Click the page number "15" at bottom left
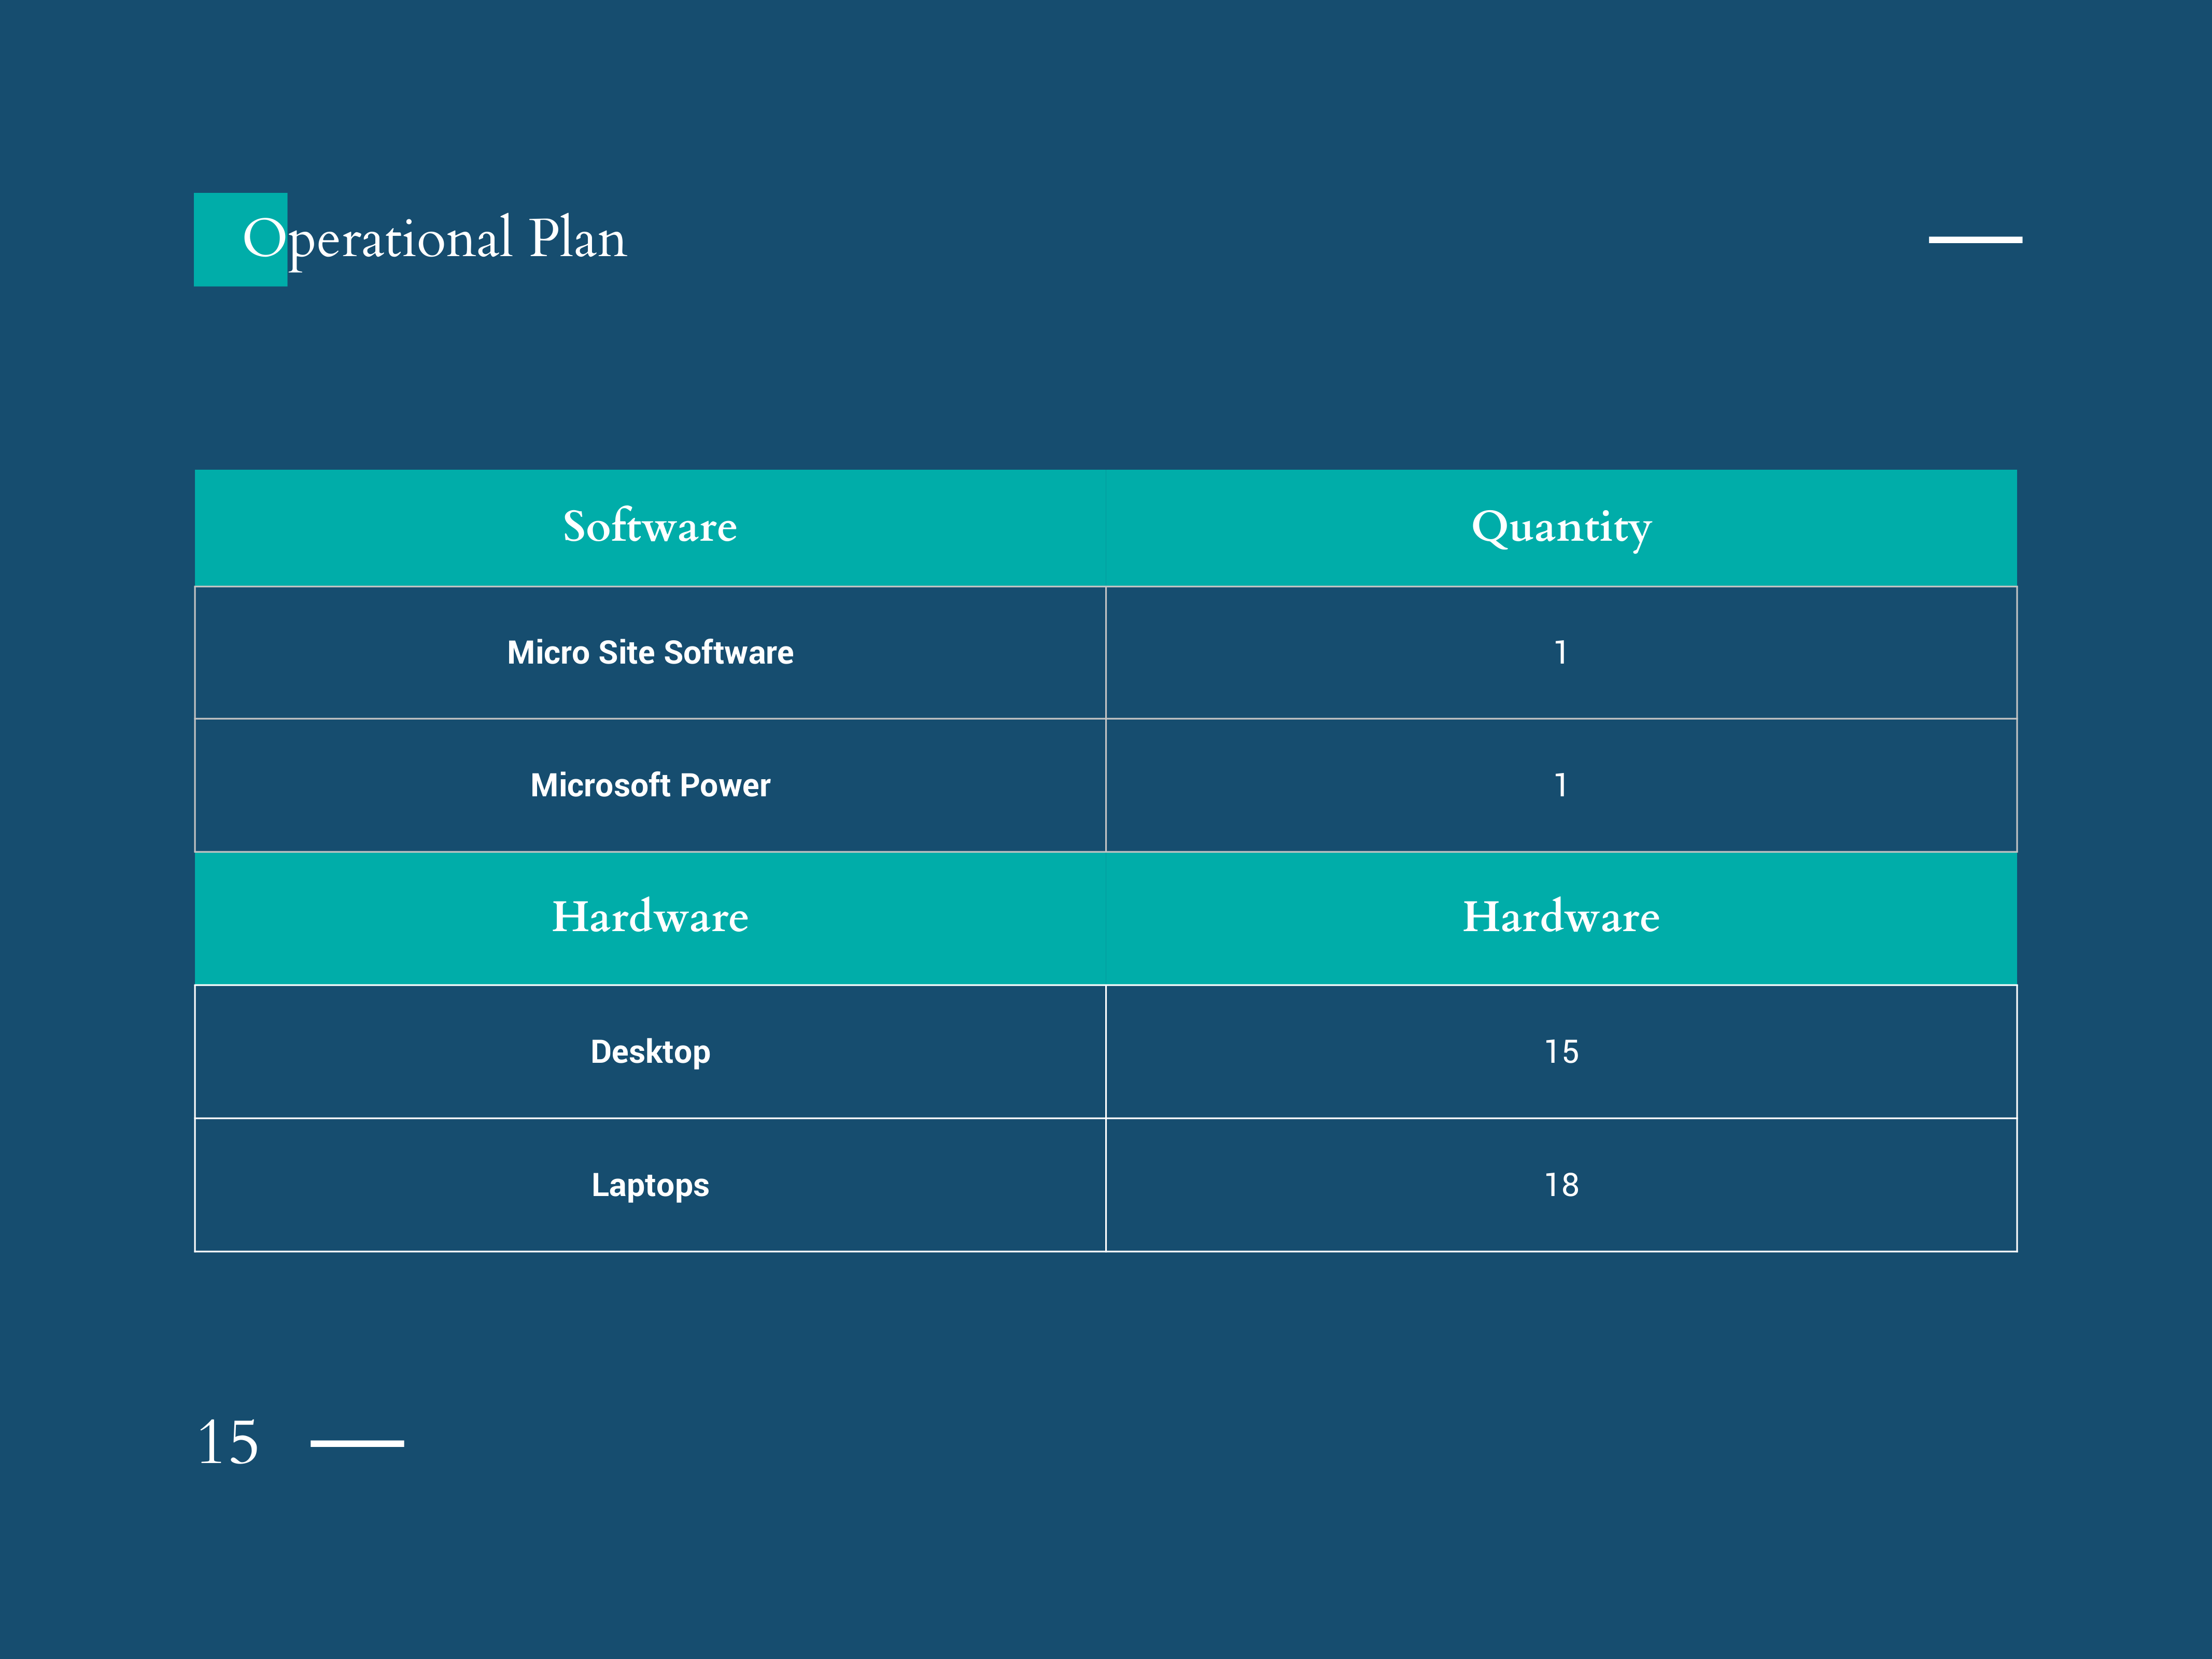 click(x=228, y=1442)
